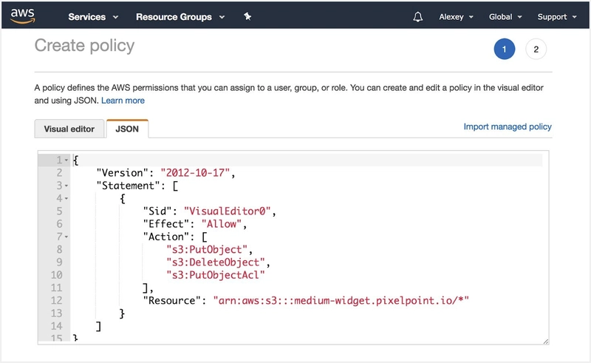The height and width of the screenshot is (363, 591).
Task: Collapse the fold arrow on line 4
Action: click(x=66, y=198)
